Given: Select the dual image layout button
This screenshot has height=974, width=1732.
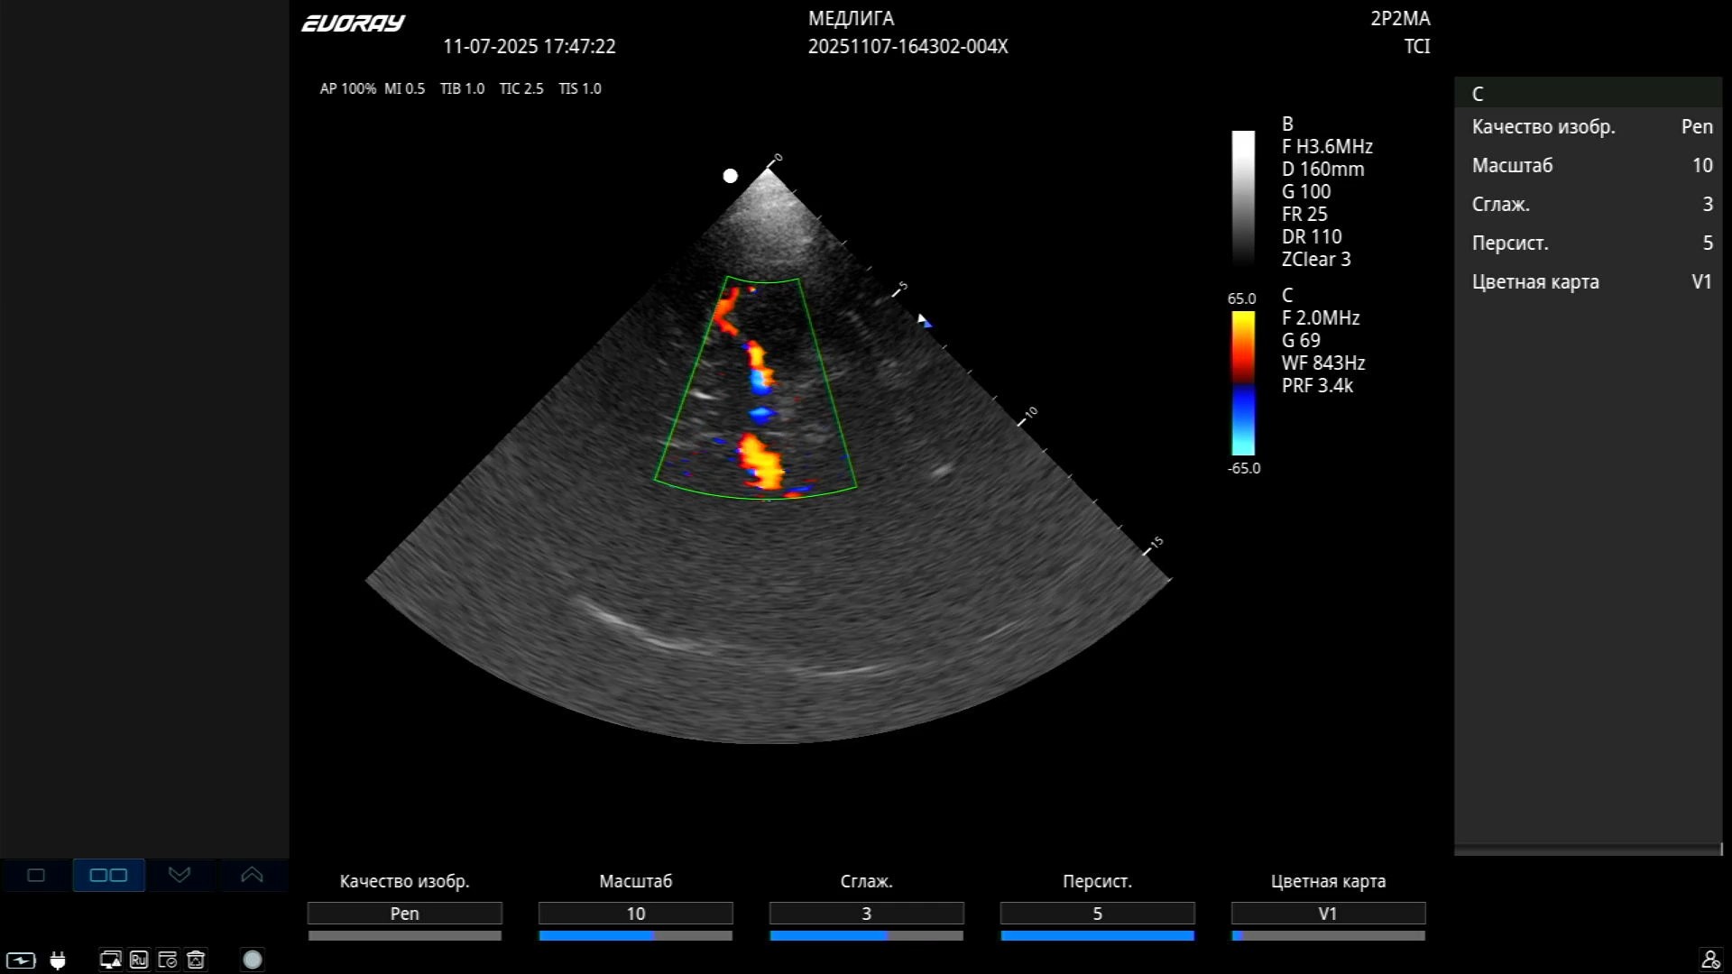Looking at the screenshot, I should click(x=108, y=875).
